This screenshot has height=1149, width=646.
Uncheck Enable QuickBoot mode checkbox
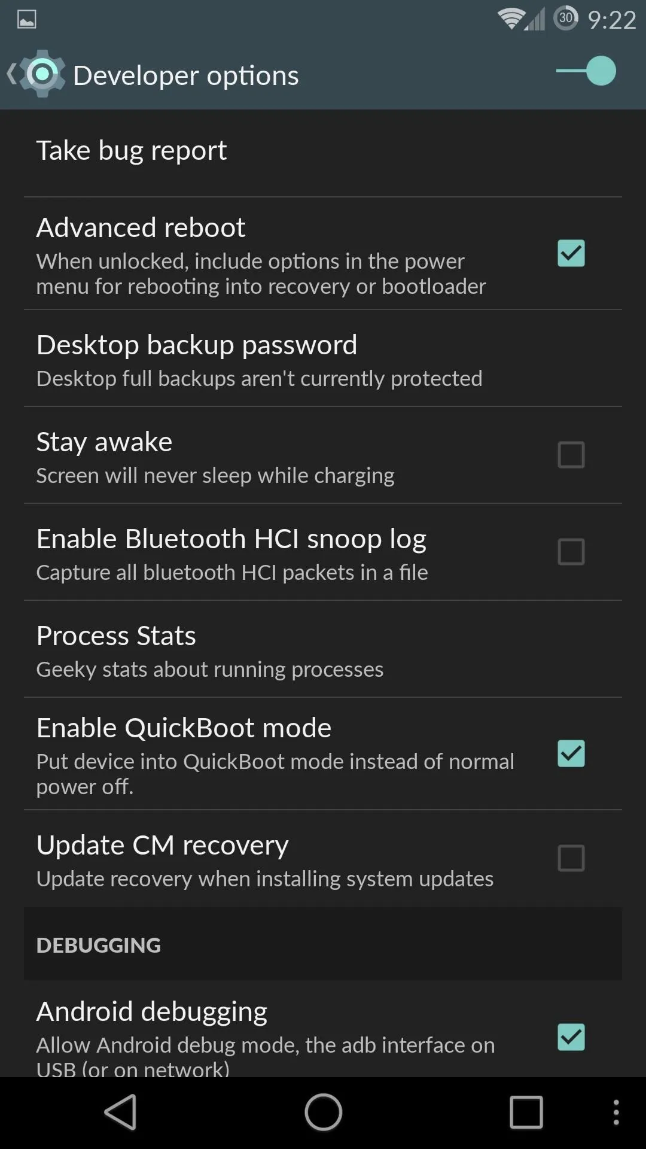571,753
